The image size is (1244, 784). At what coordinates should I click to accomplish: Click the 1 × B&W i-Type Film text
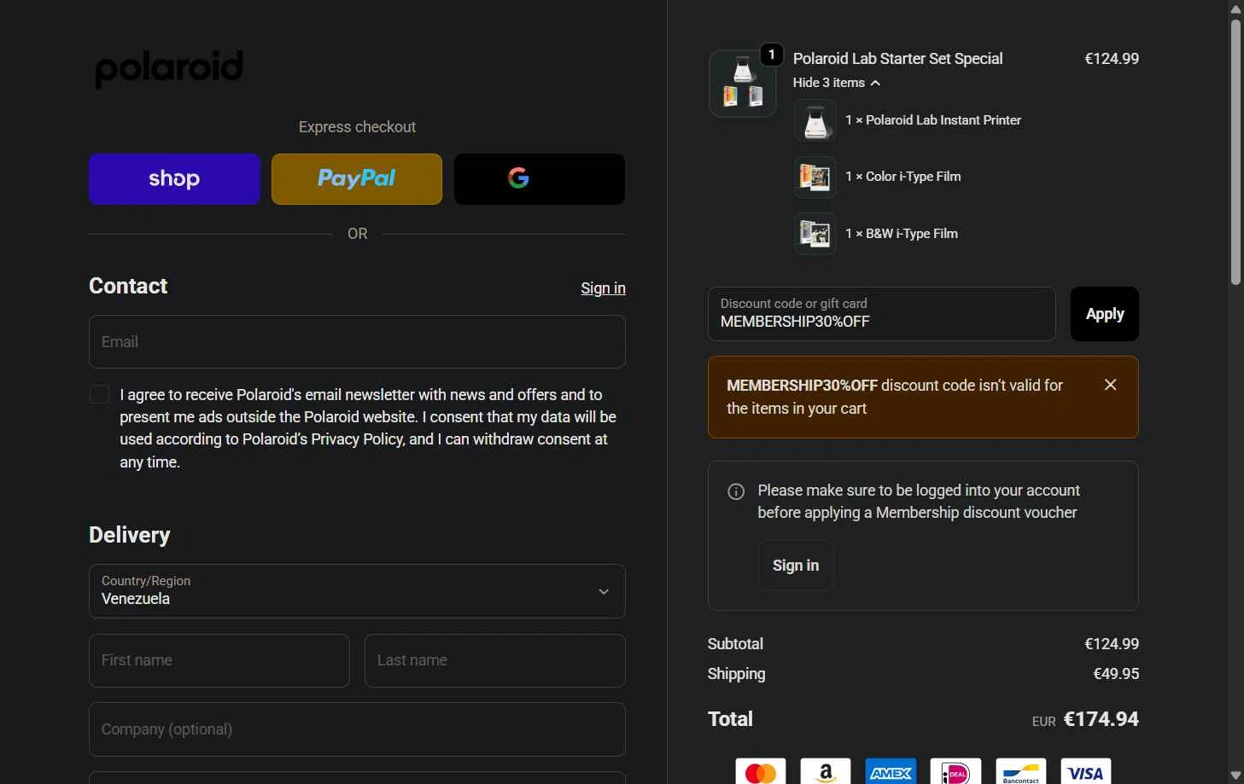902,234
